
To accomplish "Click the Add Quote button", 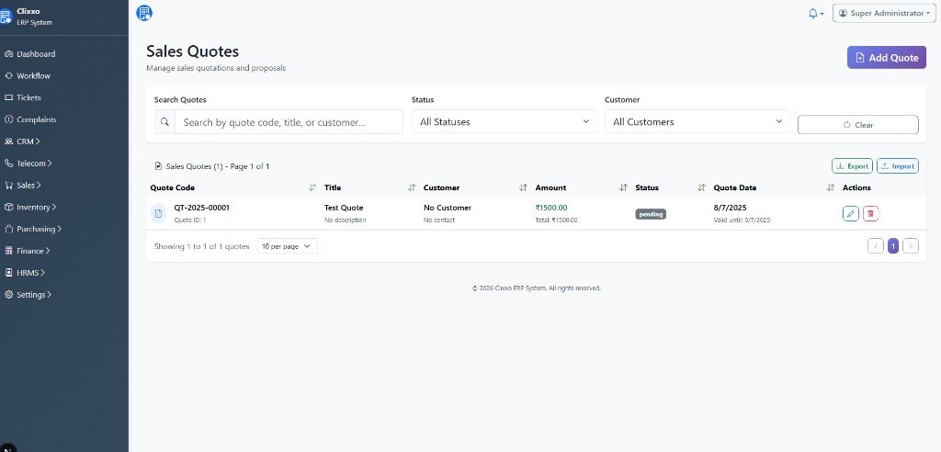I will (887, 58).
